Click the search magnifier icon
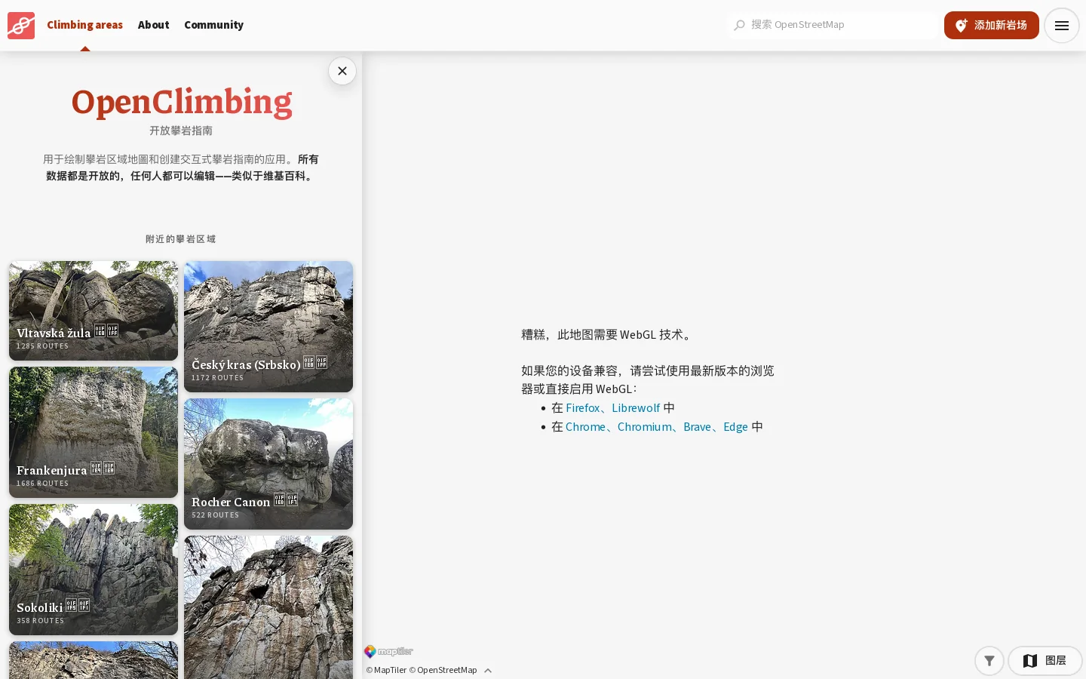The width and height of the screenshot is (1086, 679). (739, 25)
